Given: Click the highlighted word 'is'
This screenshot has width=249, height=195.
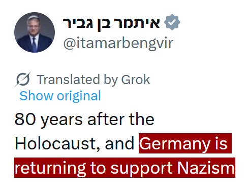Looking at the screenshot, I should point(221,144).
